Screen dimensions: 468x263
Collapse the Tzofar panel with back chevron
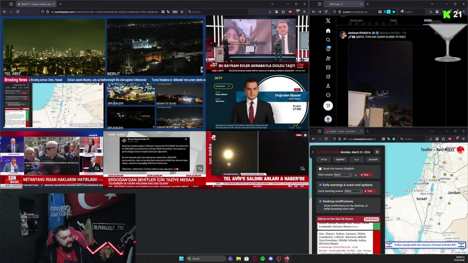click(x=313, y=152)
